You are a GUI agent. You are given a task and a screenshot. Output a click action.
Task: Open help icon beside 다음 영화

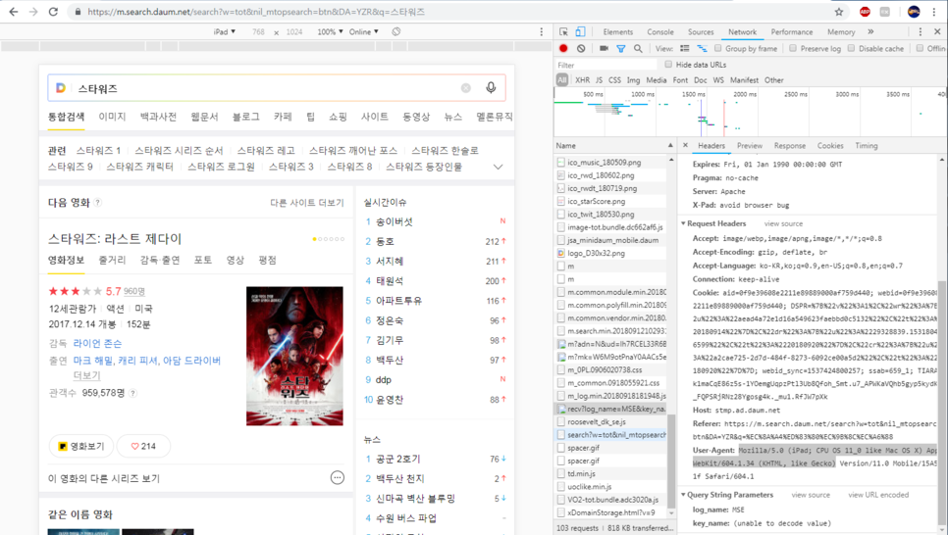pyautogui.click(x=98, y=202)
